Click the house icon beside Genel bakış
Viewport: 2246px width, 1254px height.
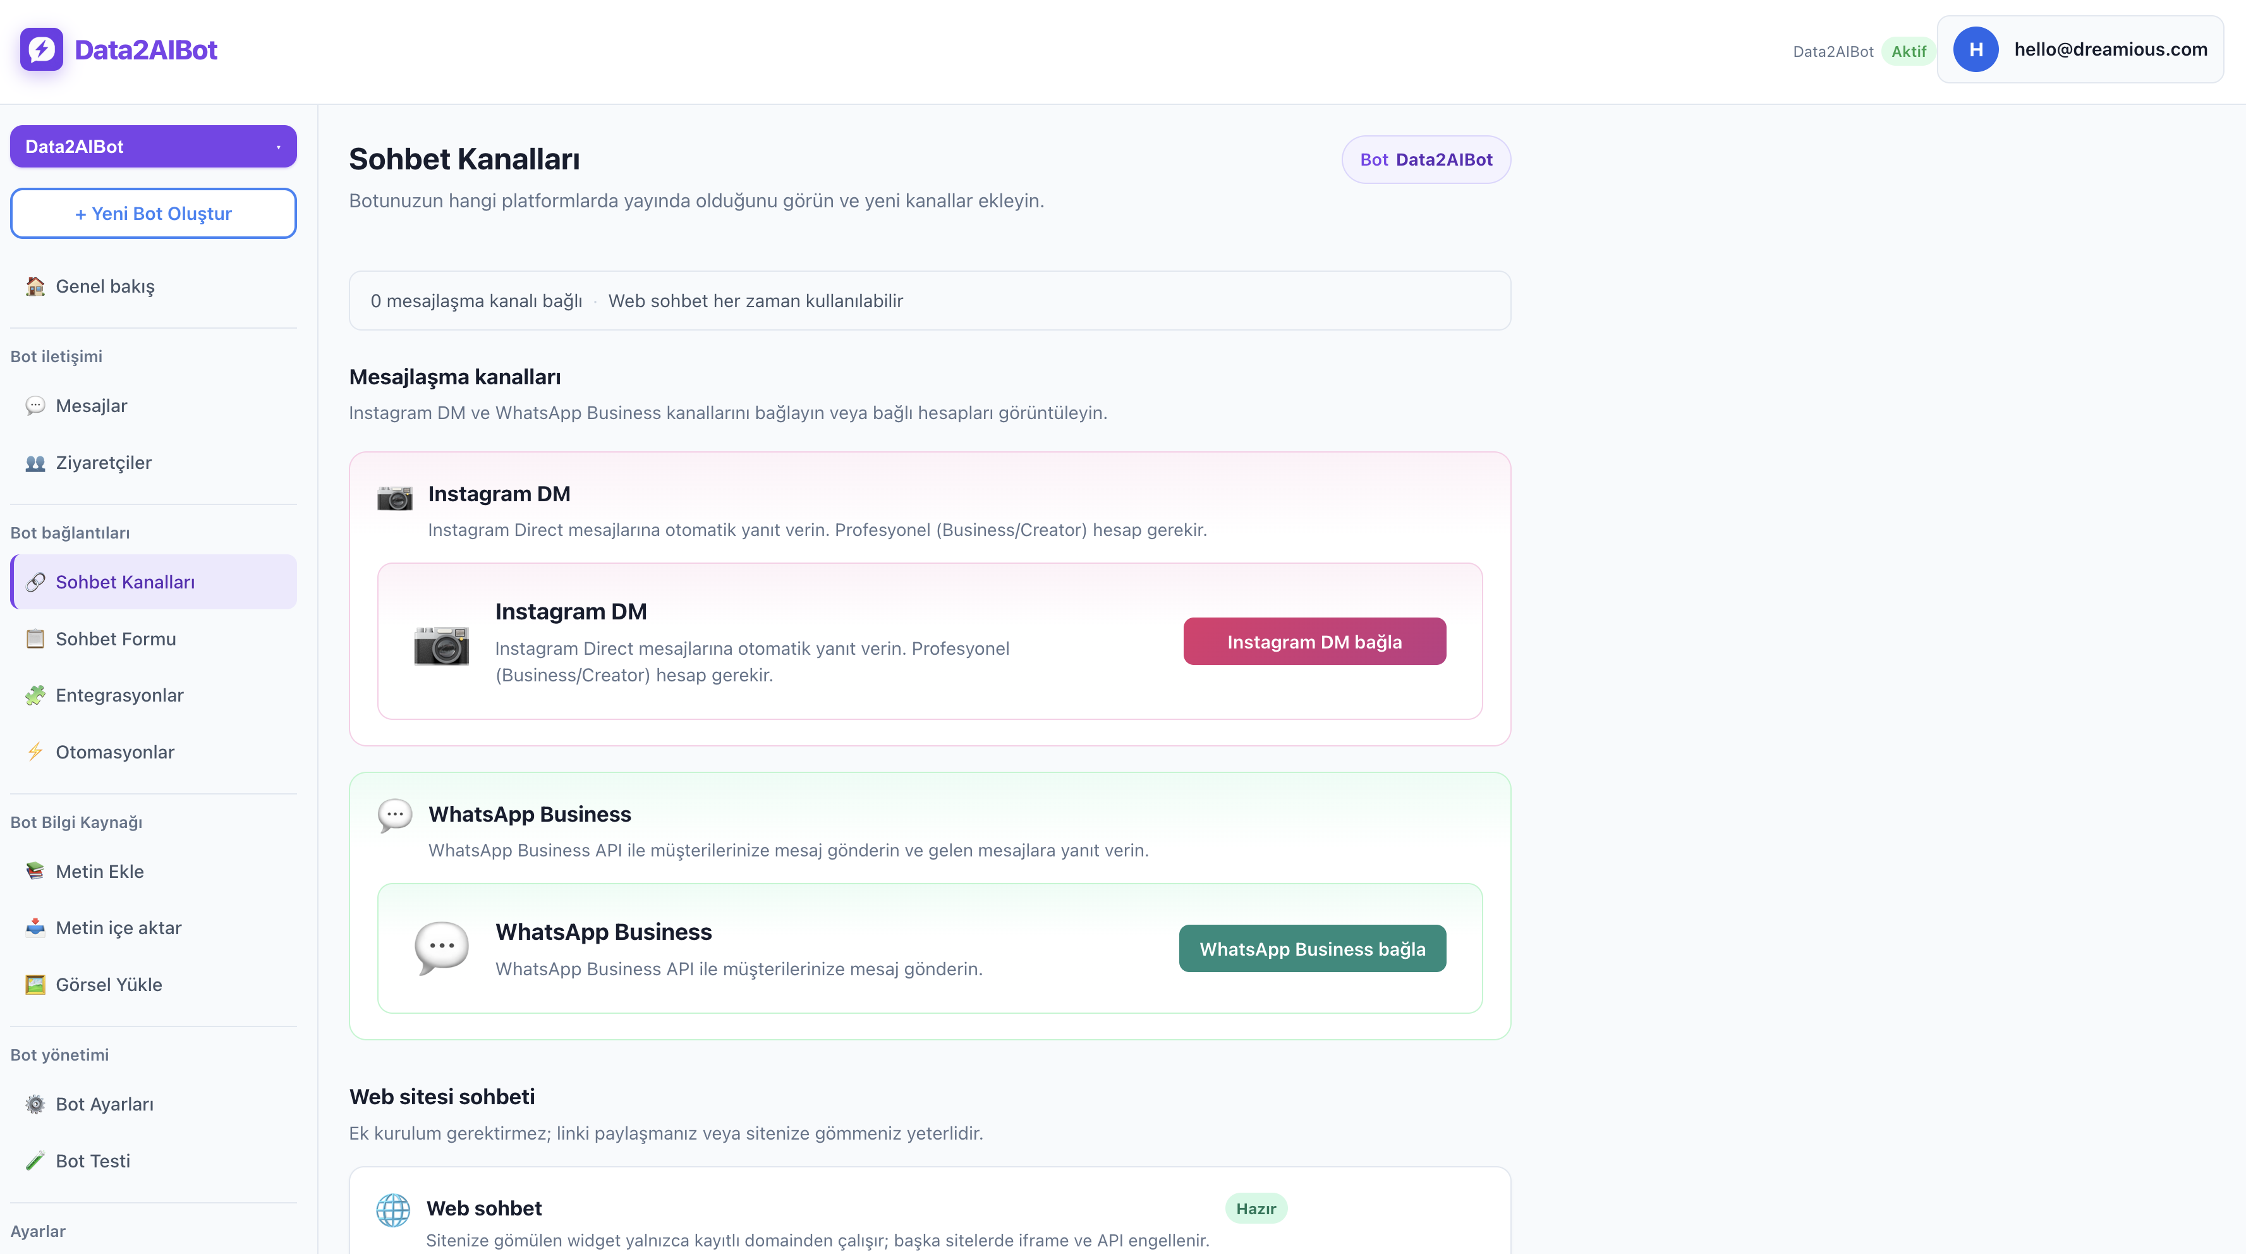pyautogui.click(x=35, y=286)
